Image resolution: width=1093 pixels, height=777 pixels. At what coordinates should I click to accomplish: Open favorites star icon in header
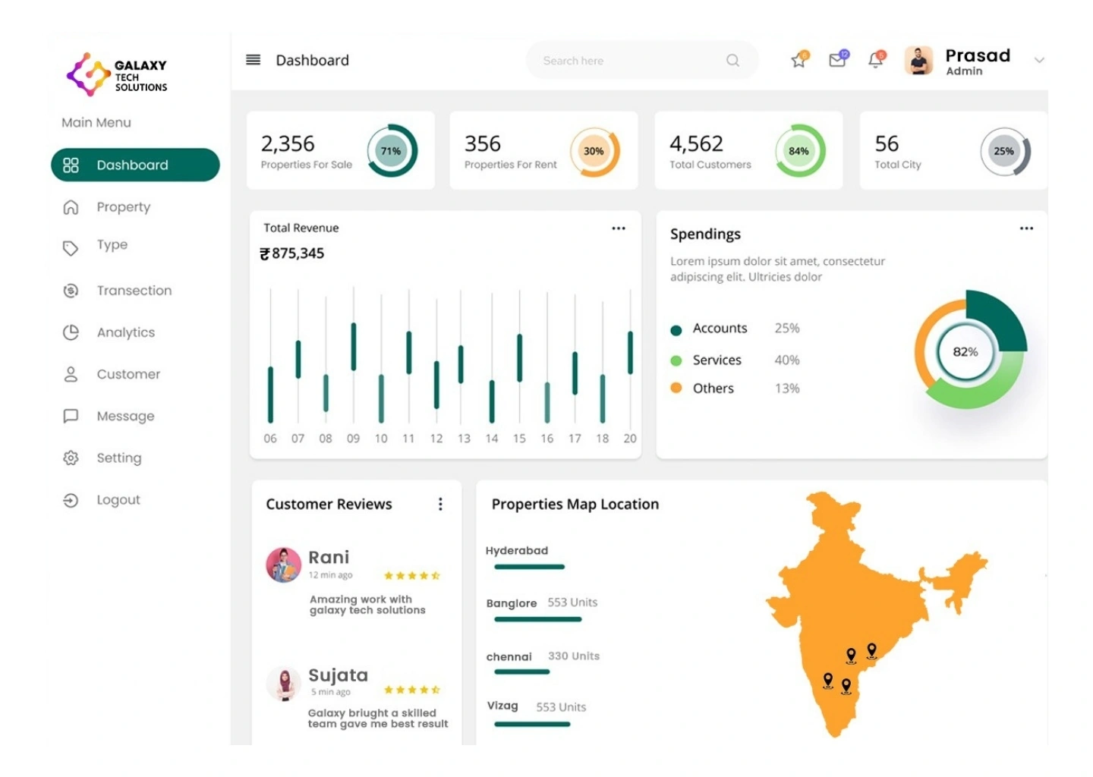pyautogui.click(x=798, y=61)
